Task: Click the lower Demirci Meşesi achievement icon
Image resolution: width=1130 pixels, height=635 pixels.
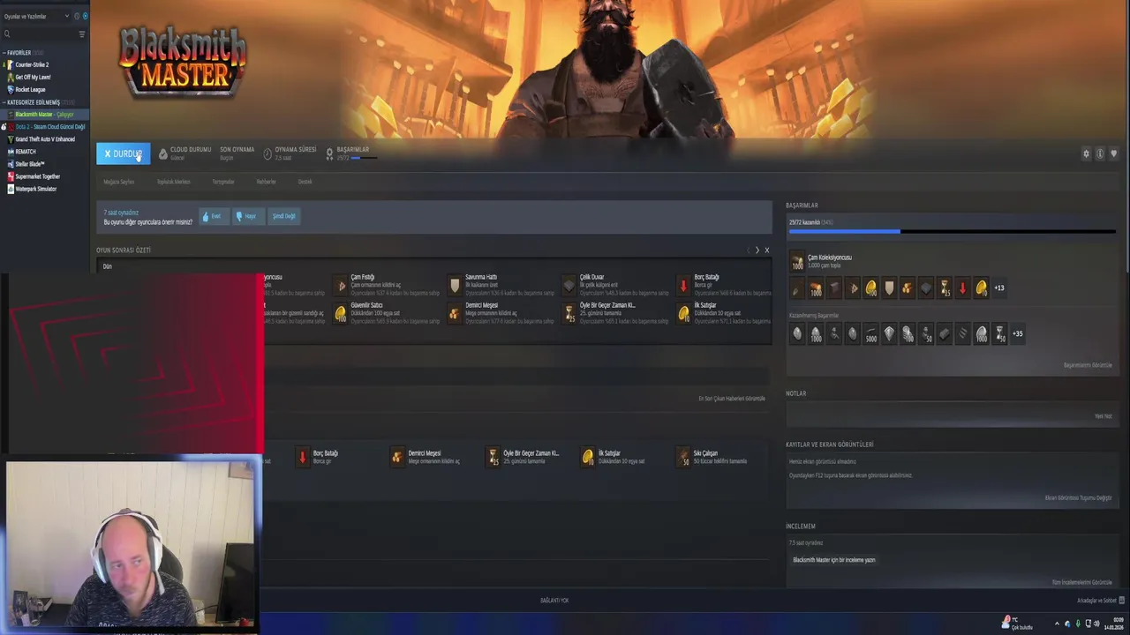Action: click(397, 457)
